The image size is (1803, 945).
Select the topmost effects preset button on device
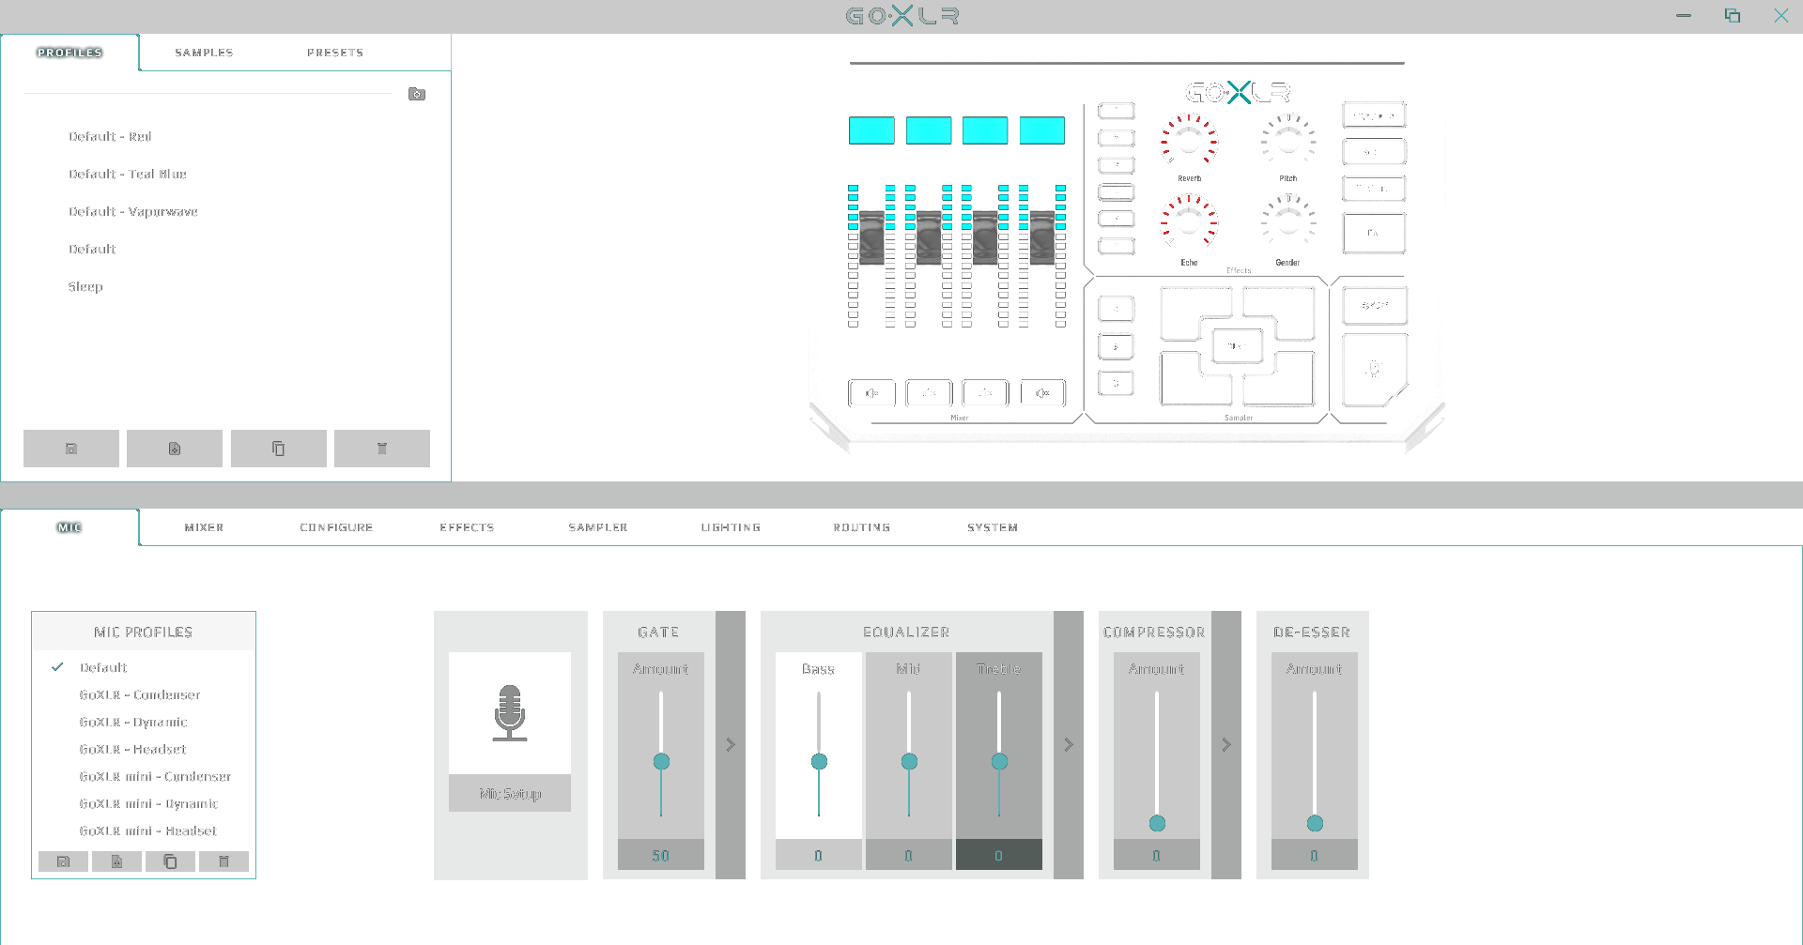(x=1117, y=111)
